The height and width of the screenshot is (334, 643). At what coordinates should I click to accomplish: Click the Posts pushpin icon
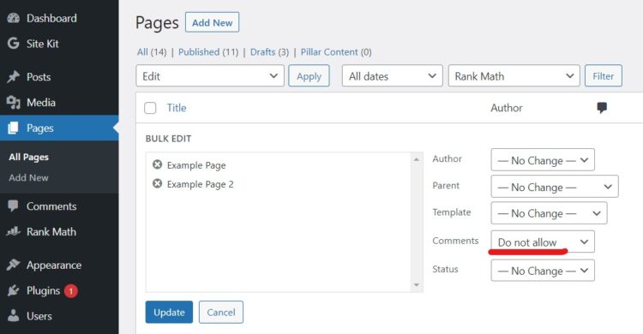13,76
